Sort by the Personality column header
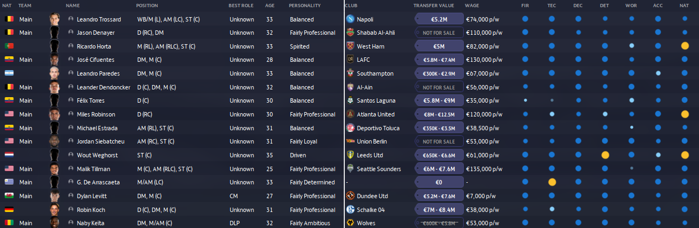 point(304,6)
